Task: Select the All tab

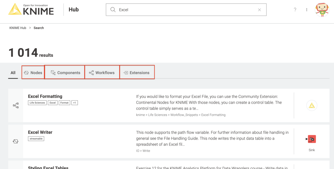Action: (13, 73)
